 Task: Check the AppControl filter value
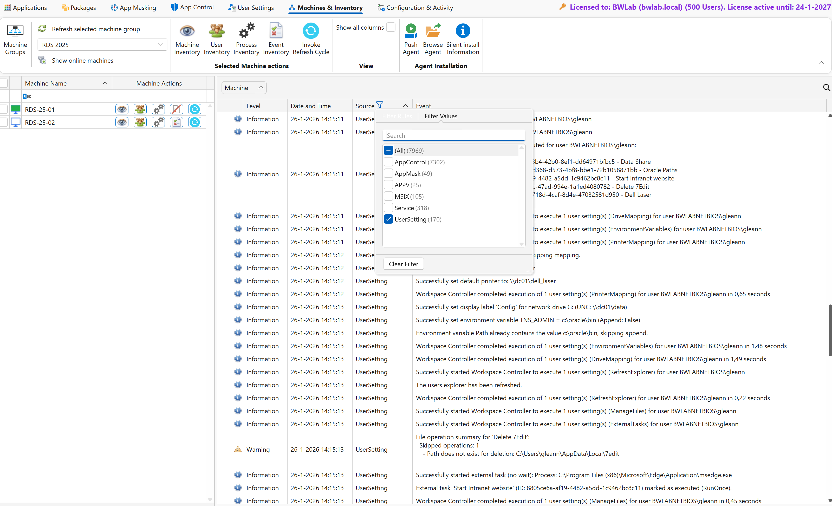click(388, 162)
